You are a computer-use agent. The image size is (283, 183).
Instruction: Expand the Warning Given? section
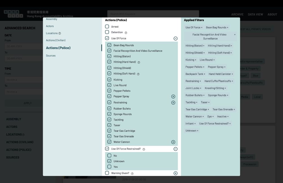[x=175, y=173]
